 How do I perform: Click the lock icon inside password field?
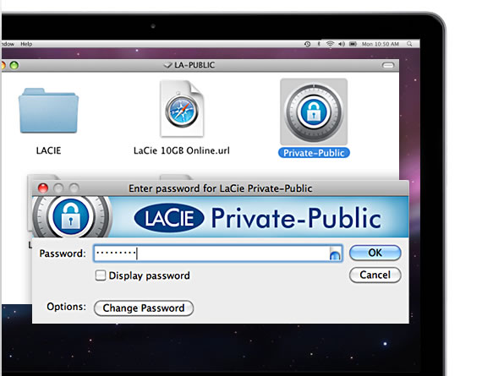[335, 255]
